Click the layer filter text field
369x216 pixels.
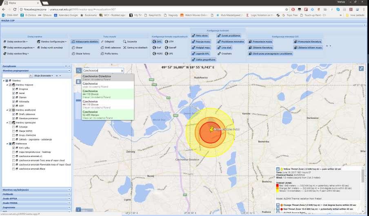[x=16, y=76]
